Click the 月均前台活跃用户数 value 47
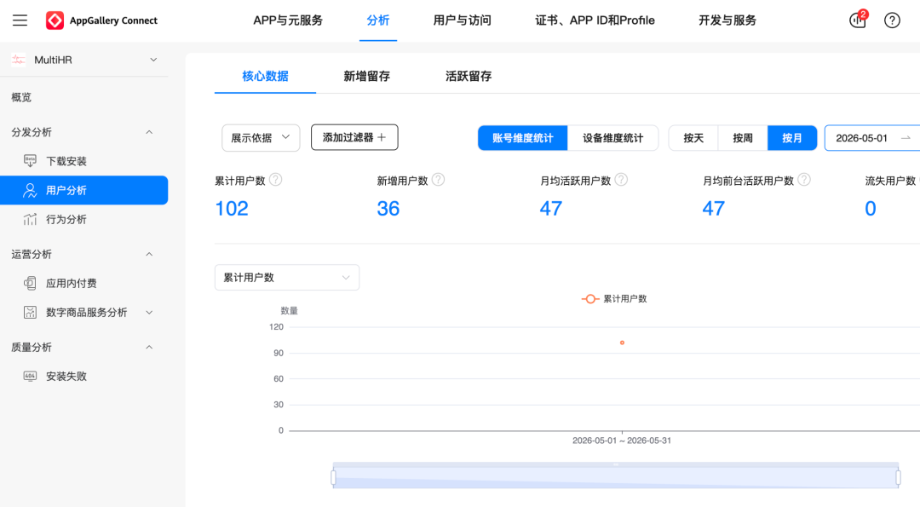Screen dimensions: 920x507 [x=714, y=208]
